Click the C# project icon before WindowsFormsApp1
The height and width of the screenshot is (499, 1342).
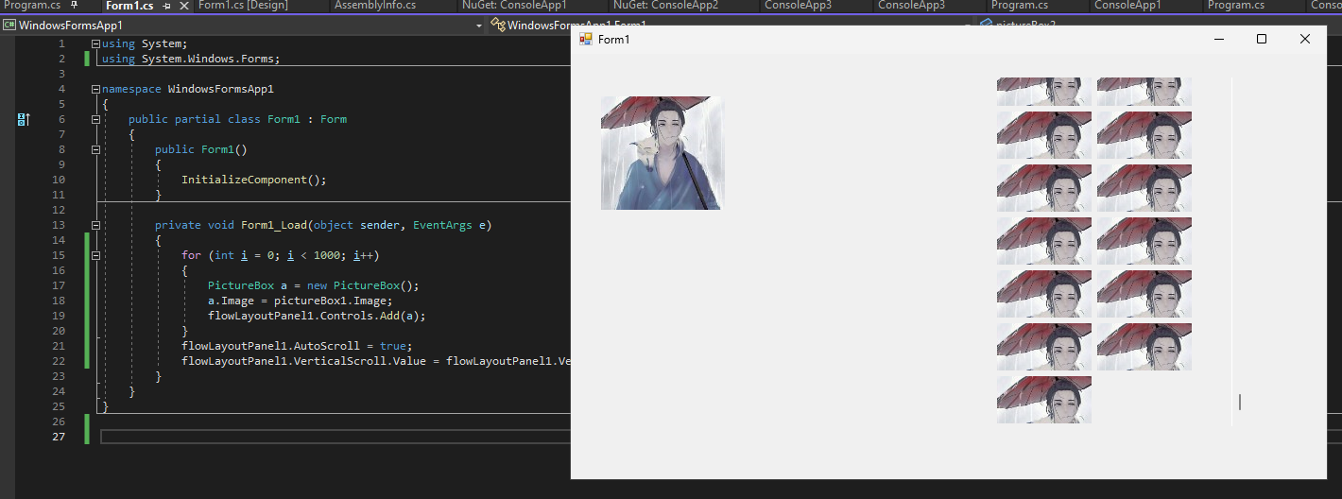coord(9,26)
